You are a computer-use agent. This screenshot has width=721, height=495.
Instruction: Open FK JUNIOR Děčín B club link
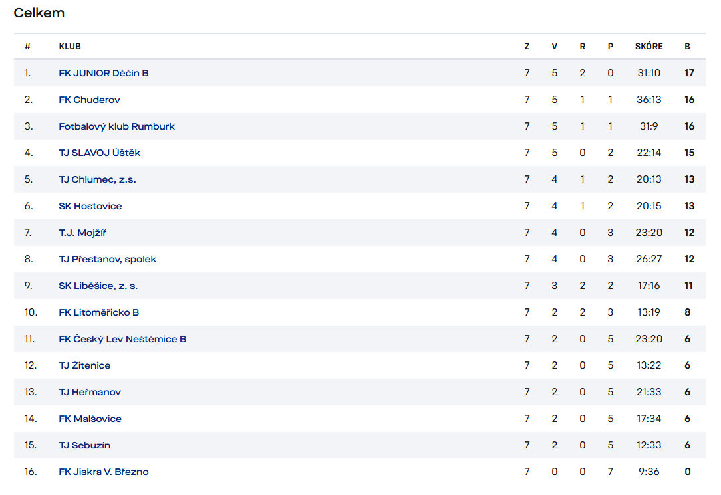click(x=104, y=73)
